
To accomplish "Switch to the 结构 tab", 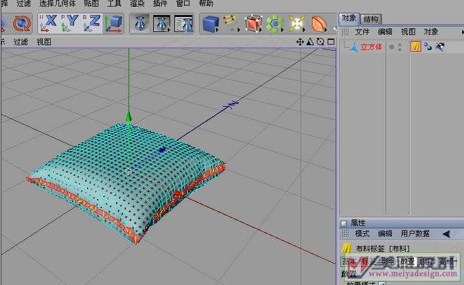I will pos(371,19).
